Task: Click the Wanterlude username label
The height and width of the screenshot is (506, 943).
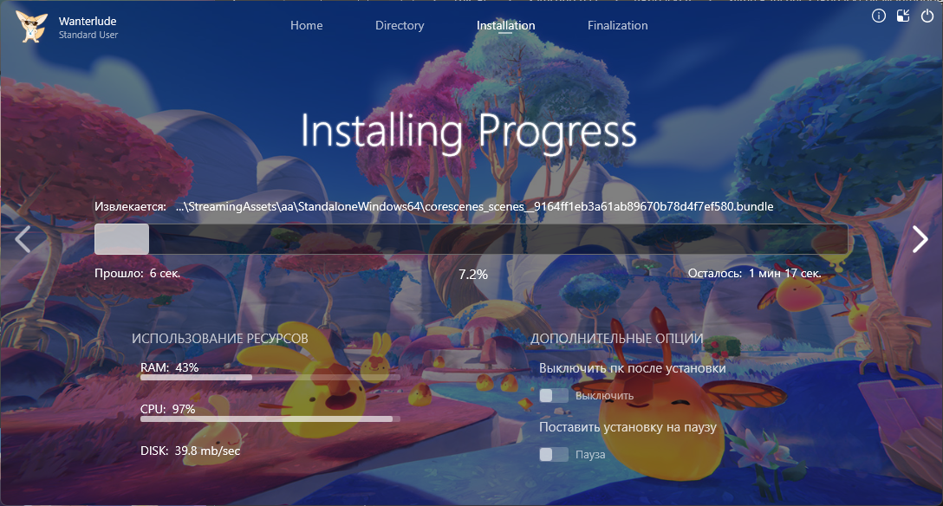Action: tap(88, 21)
